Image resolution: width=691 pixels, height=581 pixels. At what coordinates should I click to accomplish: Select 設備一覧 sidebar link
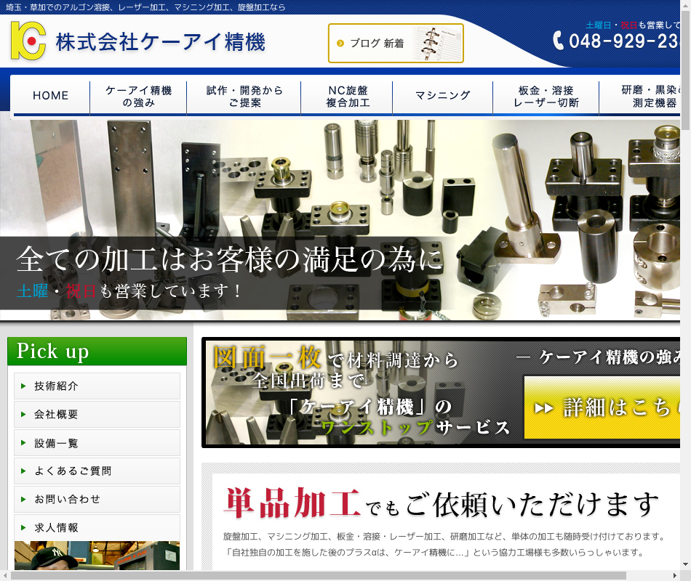click(x=97, y=443)
